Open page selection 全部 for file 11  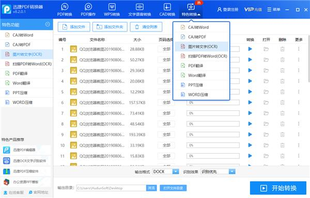point(166,156)
